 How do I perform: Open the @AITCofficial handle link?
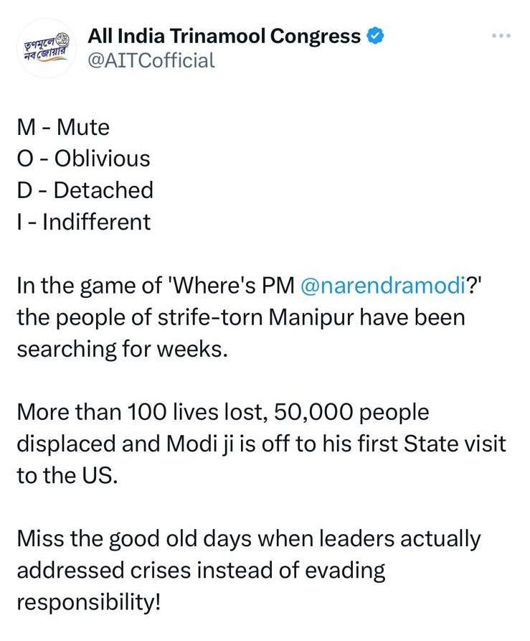[x=151, y=60]
